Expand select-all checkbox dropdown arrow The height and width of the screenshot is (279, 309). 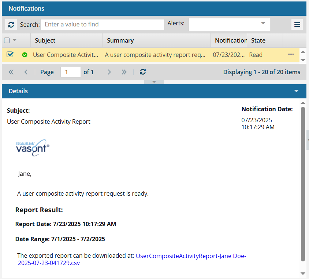(15, 40)
